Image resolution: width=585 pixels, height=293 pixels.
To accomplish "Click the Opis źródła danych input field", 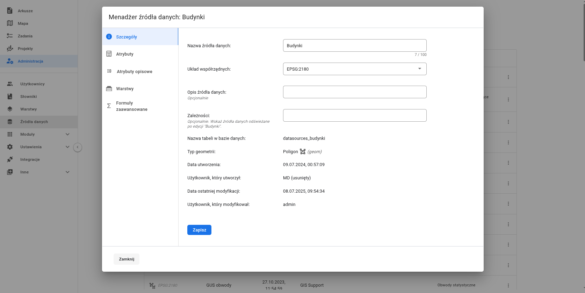I will click(x=354, y=92).
